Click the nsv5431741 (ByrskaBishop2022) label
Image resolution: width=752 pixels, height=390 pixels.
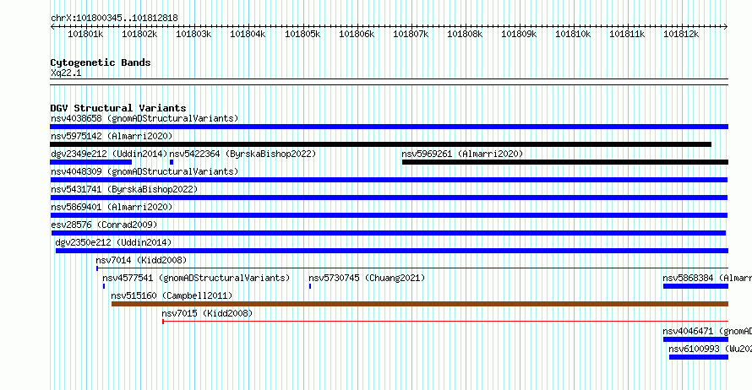[124, 189]
